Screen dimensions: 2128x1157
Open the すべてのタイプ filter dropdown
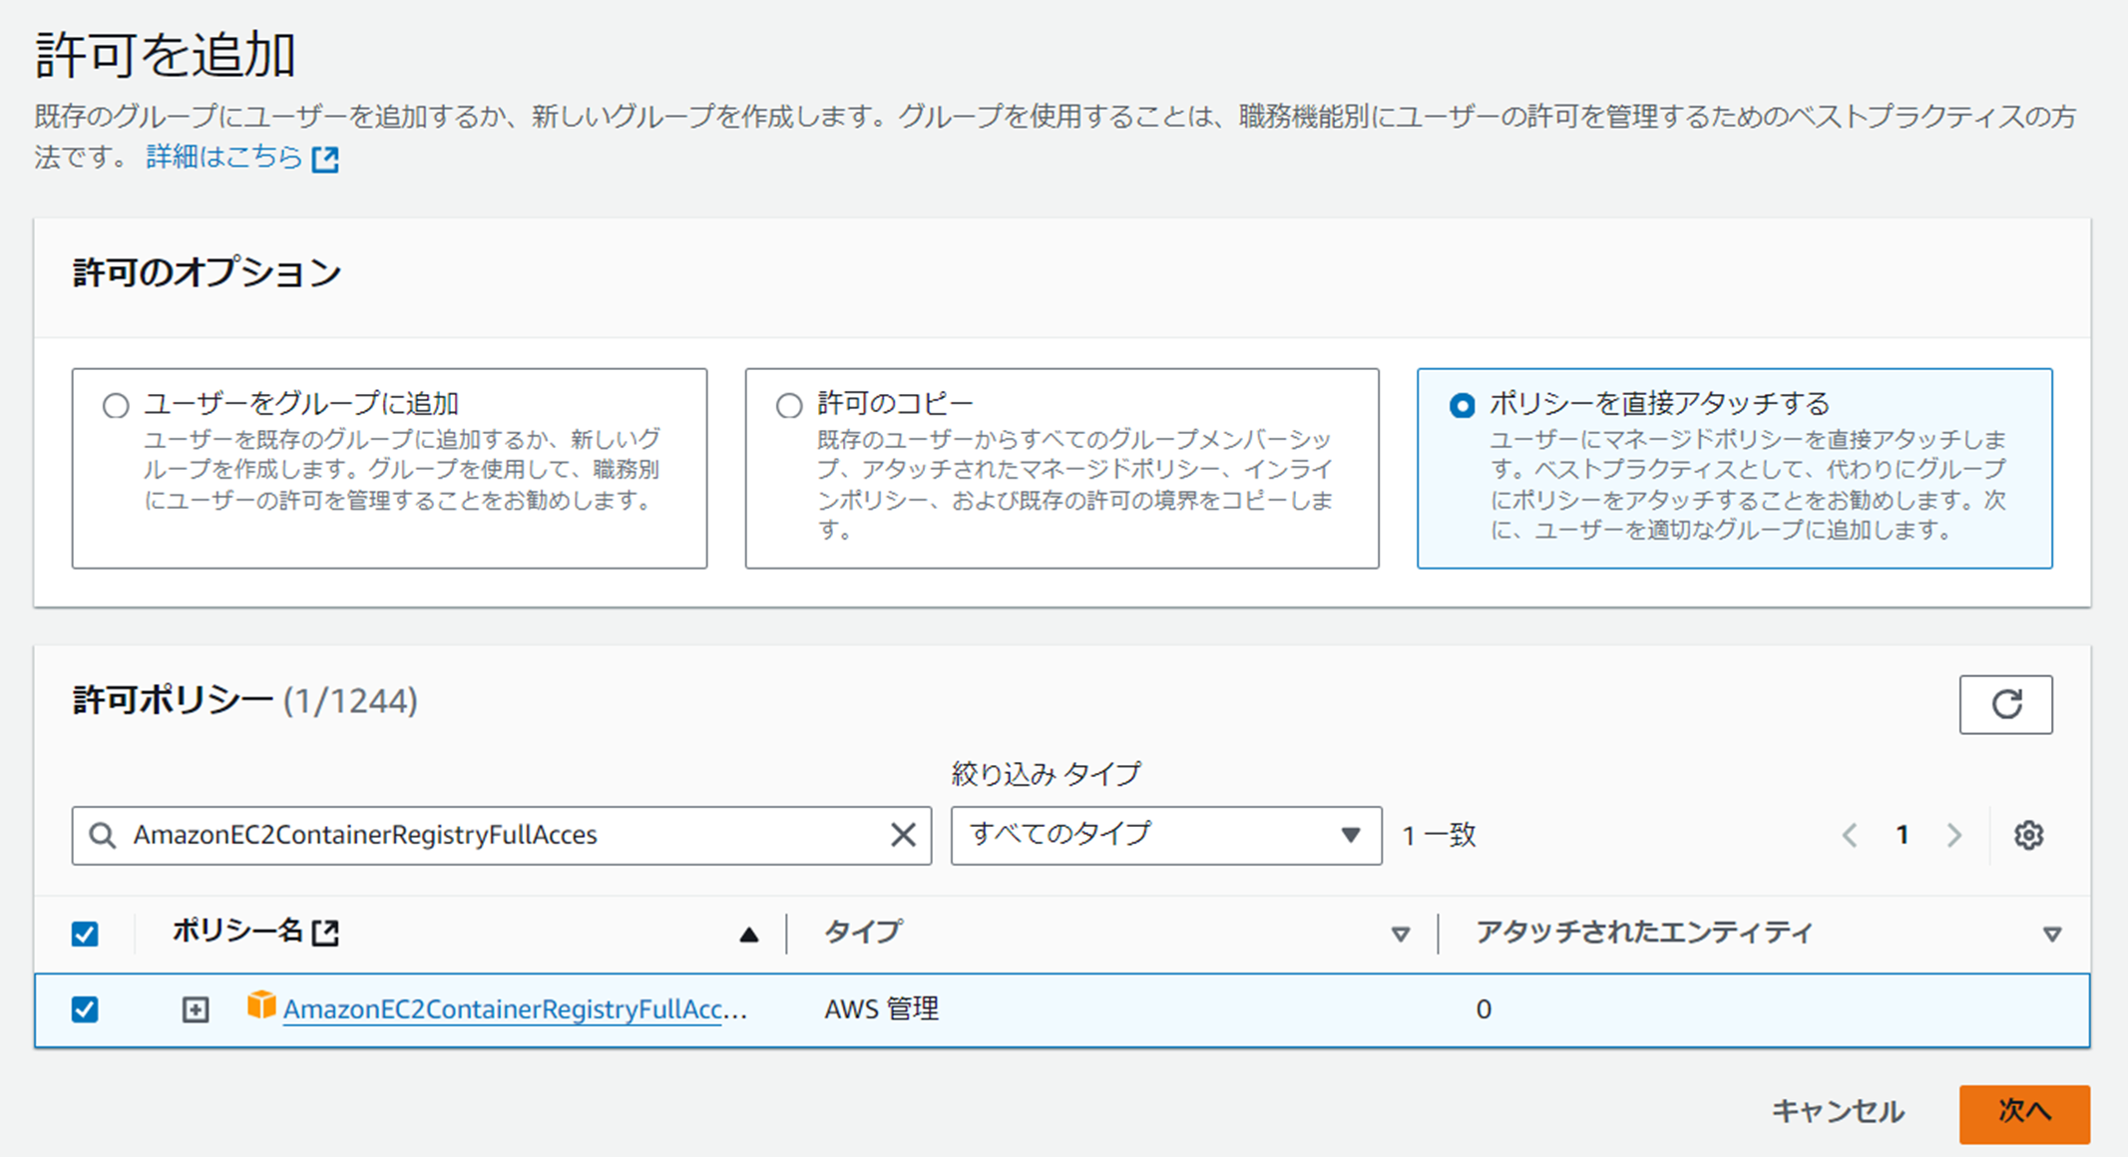(x=1165, y=835)
